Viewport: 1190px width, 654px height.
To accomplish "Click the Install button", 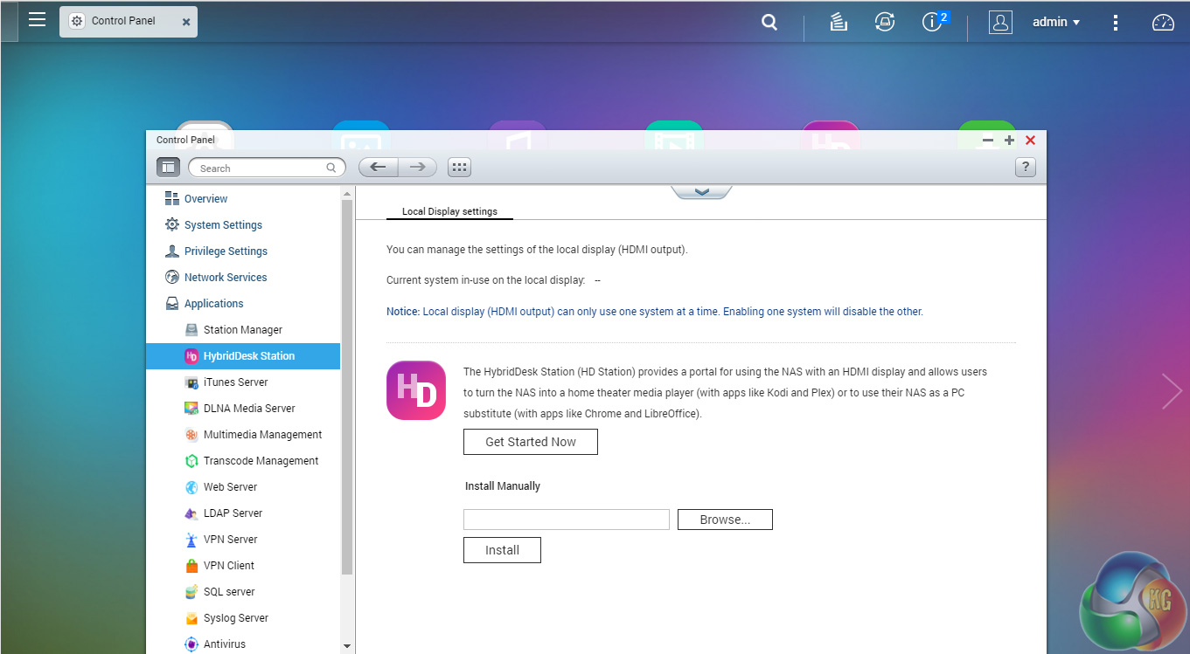I will pos(502,550).
